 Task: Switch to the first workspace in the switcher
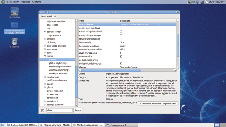(x=216, y=125)
